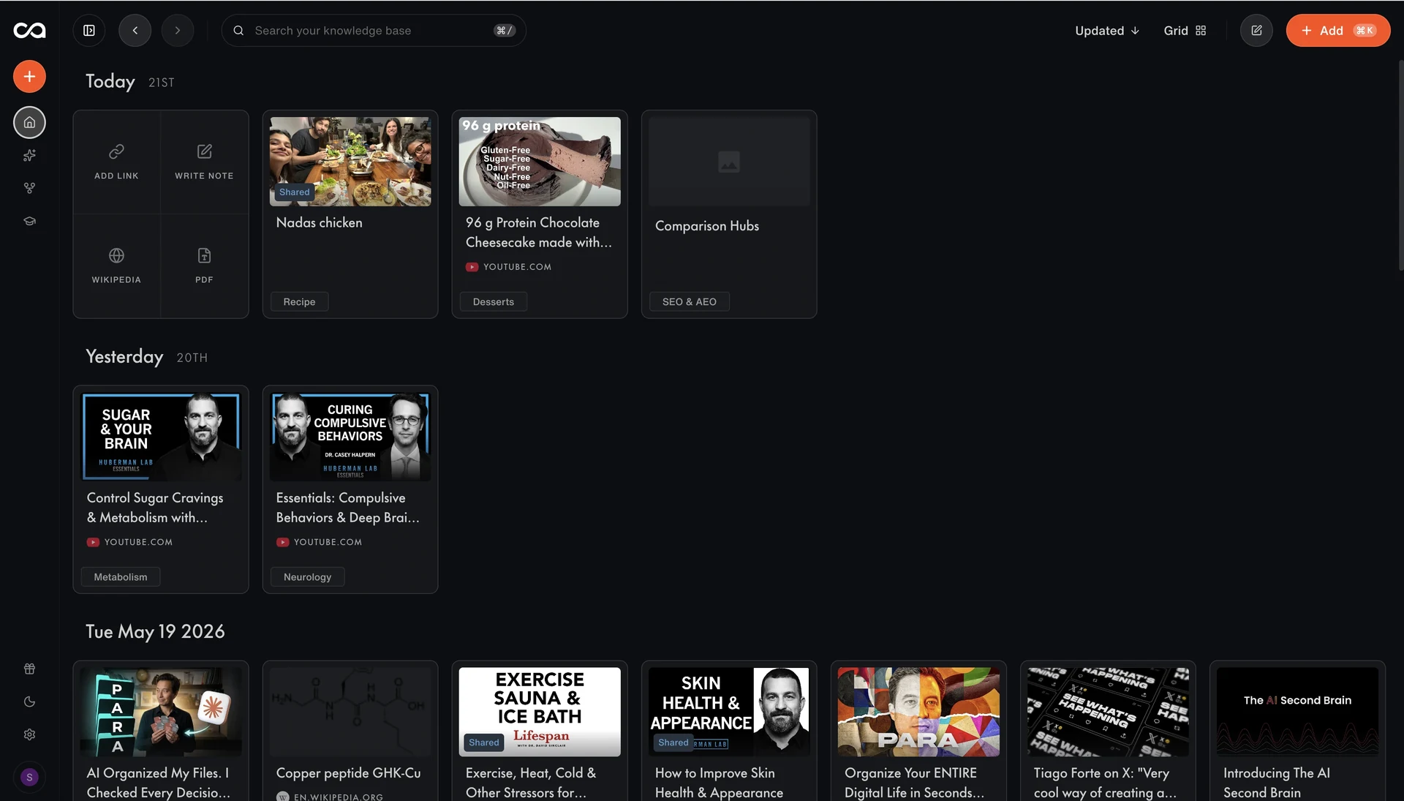Open the Curing Compulsive Behaviors thumbnail
Screen dimensions: 1404x801
(x=350, y=437)
